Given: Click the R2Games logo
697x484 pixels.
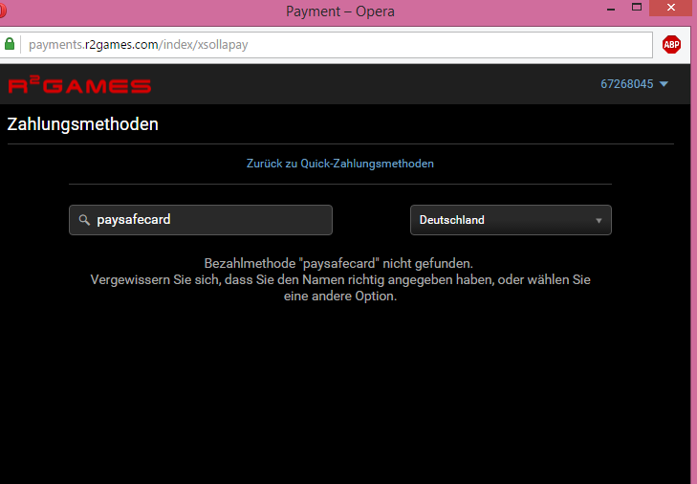Looking at the screenshot, I should pos(79,85).
